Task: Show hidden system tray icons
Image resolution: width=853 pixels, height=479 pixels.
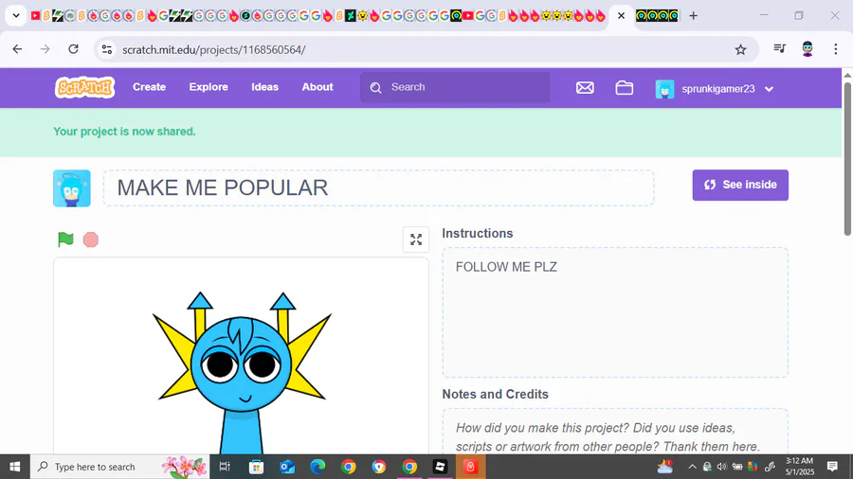Action: pos(692,467)
